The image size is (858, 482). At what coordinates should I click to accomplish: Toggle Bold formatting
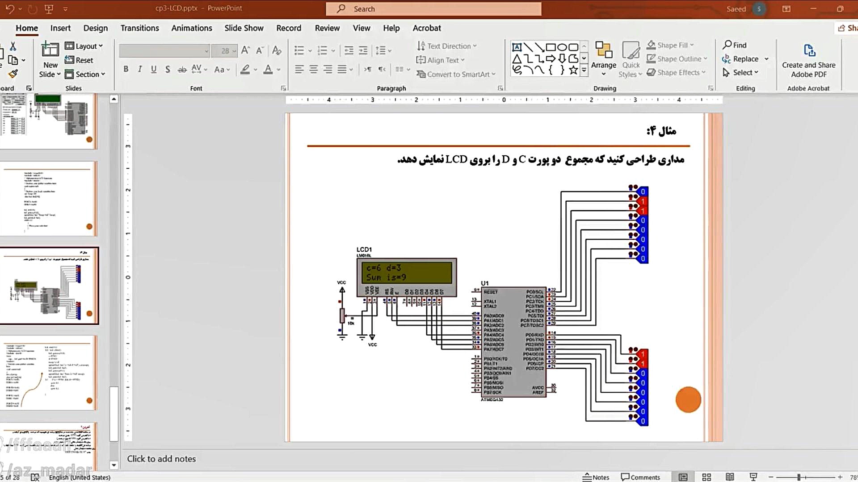(126, 69)
